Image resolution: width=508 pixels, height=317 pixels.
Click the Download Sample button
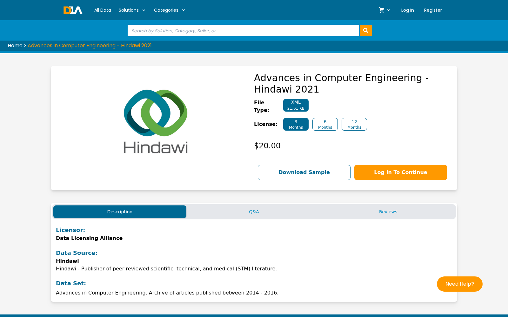[x=304, y=172]
